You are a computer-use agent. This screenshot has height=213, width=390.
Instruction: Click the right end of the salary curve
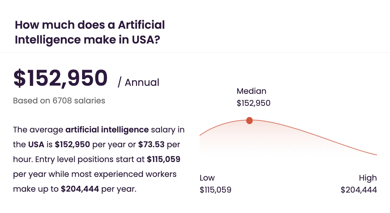click(376, 154)
